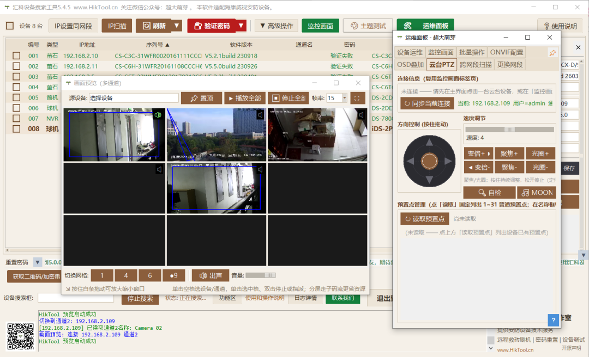
Task: Check the box for device 003
Action: (x=16, y=77)
